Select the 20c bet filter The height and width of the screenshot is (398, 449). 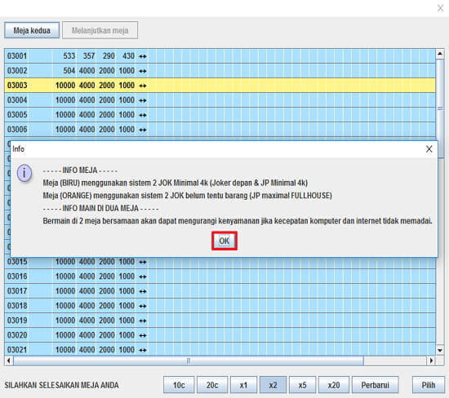[212, 385]
